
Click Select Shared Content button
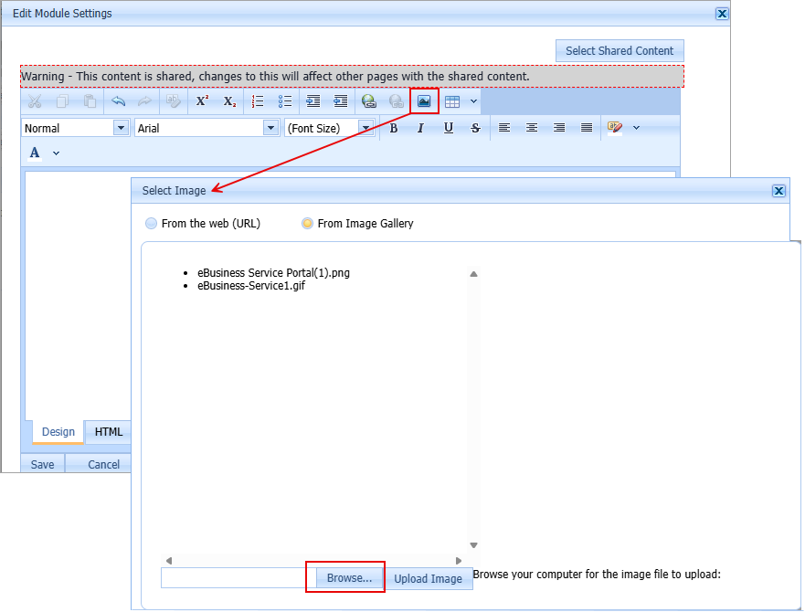[620, 51]
